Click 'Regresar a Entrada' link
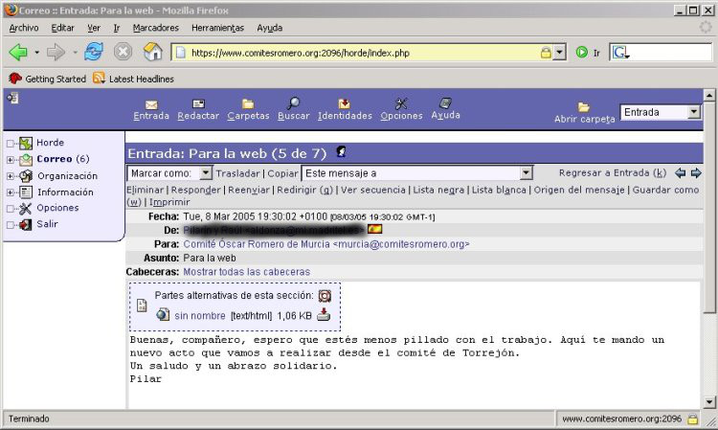 [612, 173]
